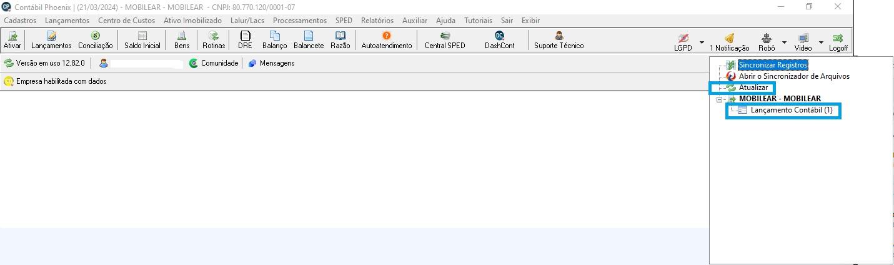894x265 pixels.
Task: Click the Robô toolbar icon
Action: [x=766, y=42]
